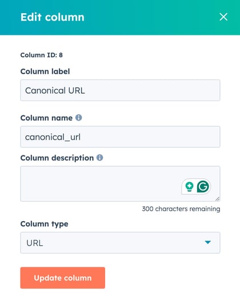
Task: Click the Column description heading text
Action: [57, 158]
